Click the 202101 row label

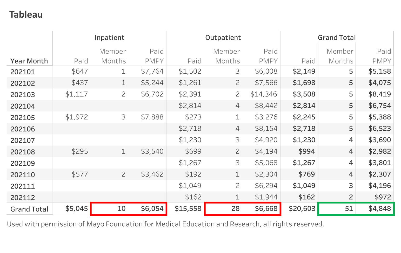23,72
